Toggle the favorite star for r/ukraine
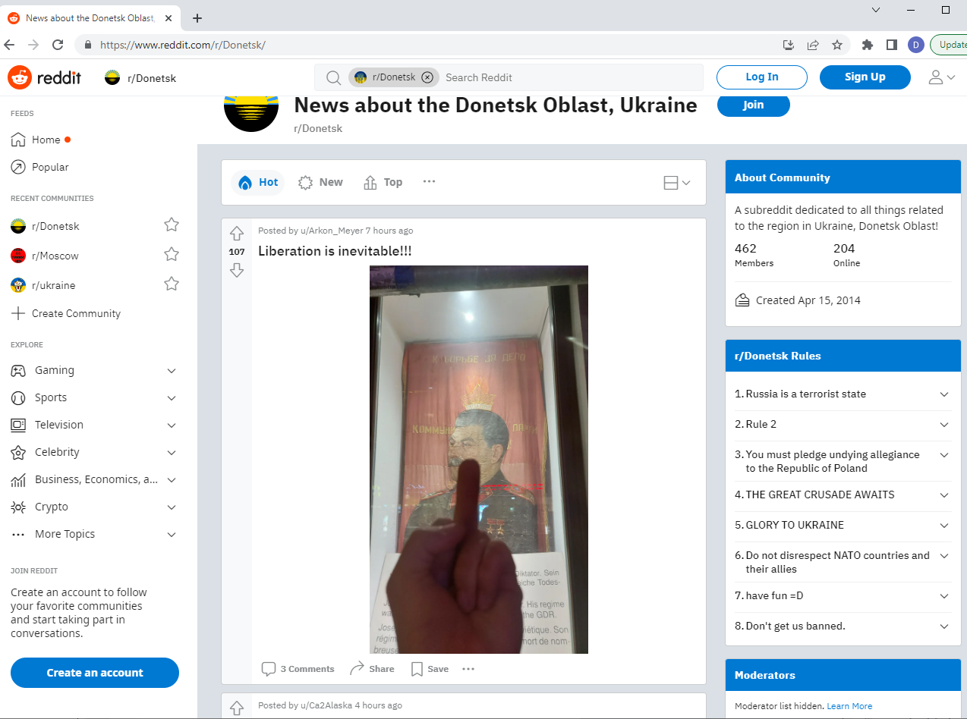Screen dimensions: 967x719 [172, 284]
